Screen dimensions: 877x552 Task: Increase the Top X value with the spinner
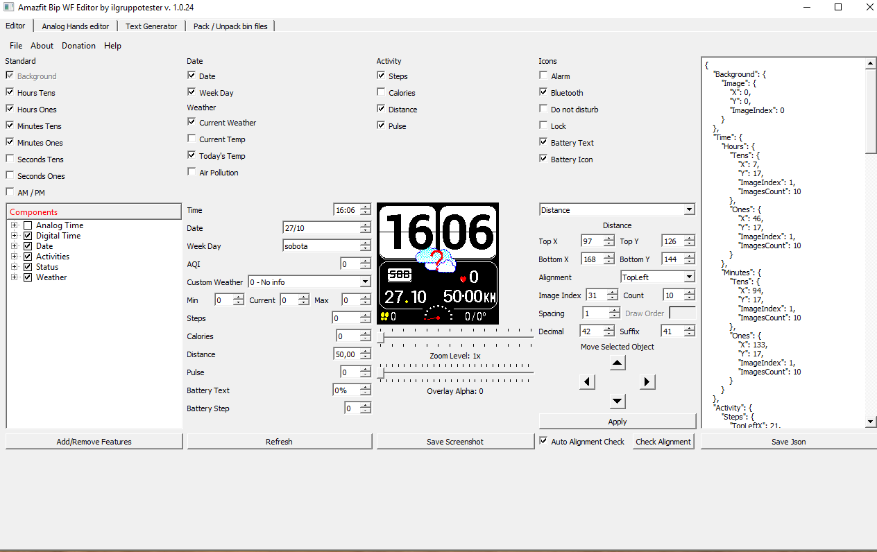click(609, 238)
